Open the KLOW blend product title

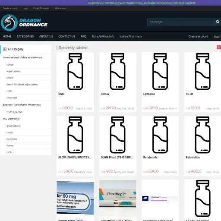point(75,158)
